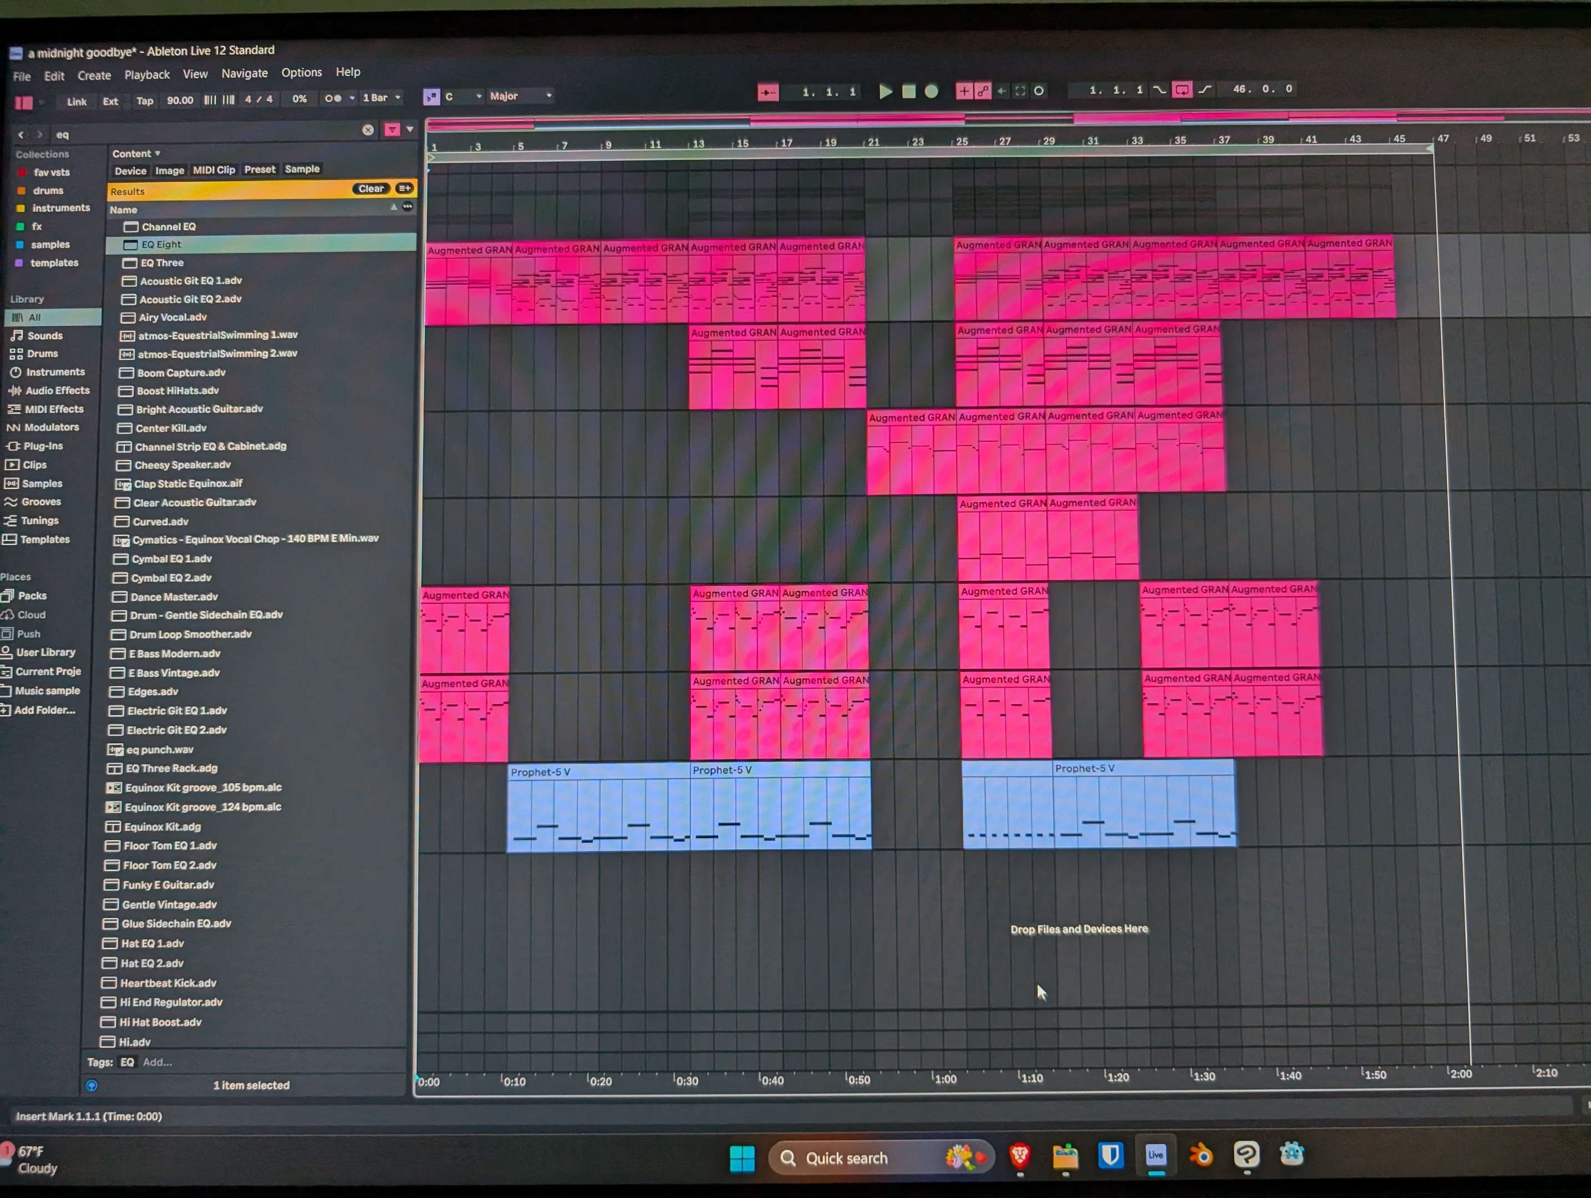1591x1198 pixels.
Task: Select the MIDI Clip filter tab
Action: click(x=214, y=170)
